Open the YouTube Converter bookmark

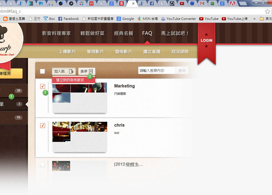tap(178, 19)
